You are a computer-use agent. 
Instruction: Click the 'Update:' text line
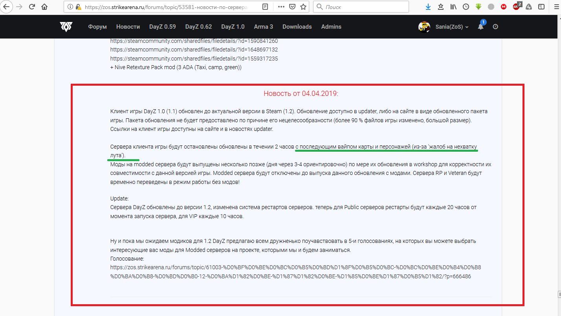[119, 198]
